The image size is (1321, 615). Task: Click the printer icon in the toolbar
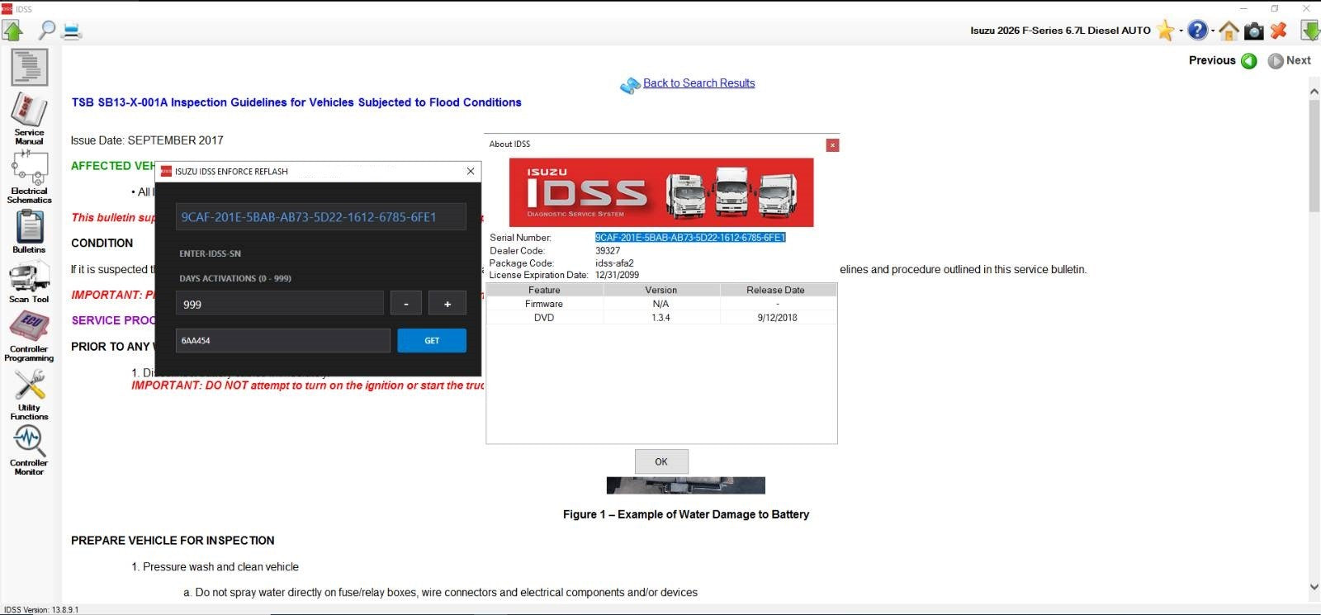72,31
